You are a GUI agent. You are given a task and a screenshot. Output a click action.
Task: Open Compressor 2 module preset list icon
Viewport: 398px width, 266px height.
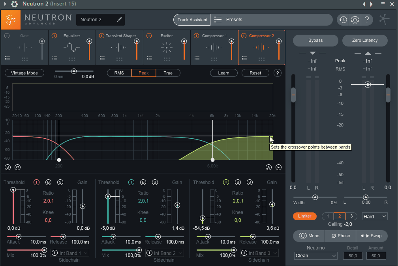click(244, 58)
